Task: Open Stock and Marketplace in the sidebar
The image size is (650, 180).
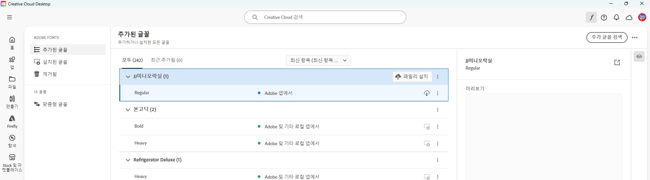Action: click(12, 163)
